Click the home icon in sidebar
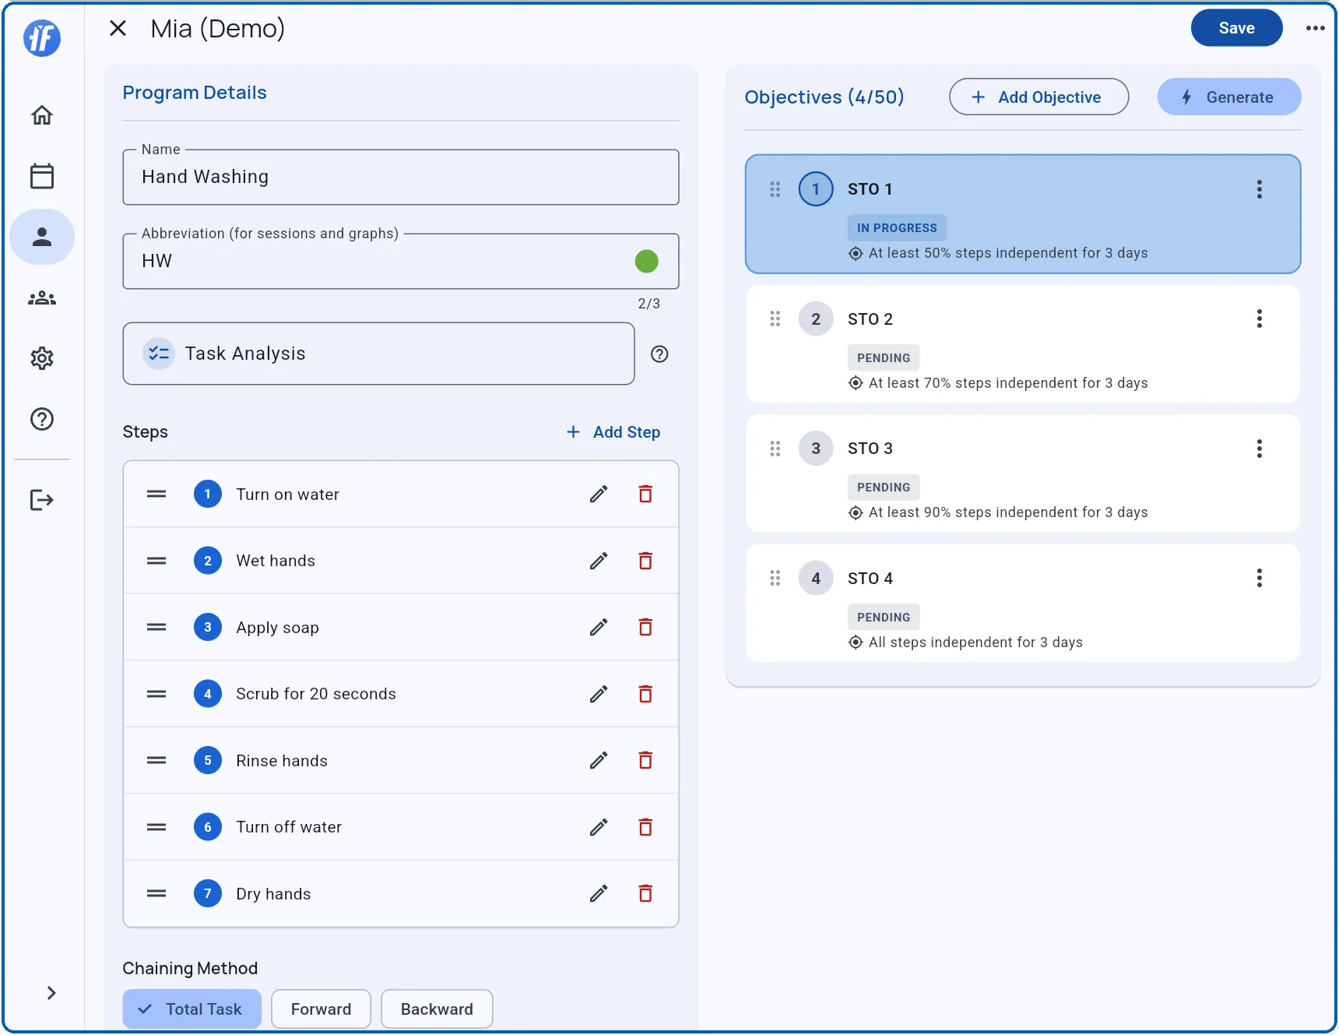 (x=42, y=115)
